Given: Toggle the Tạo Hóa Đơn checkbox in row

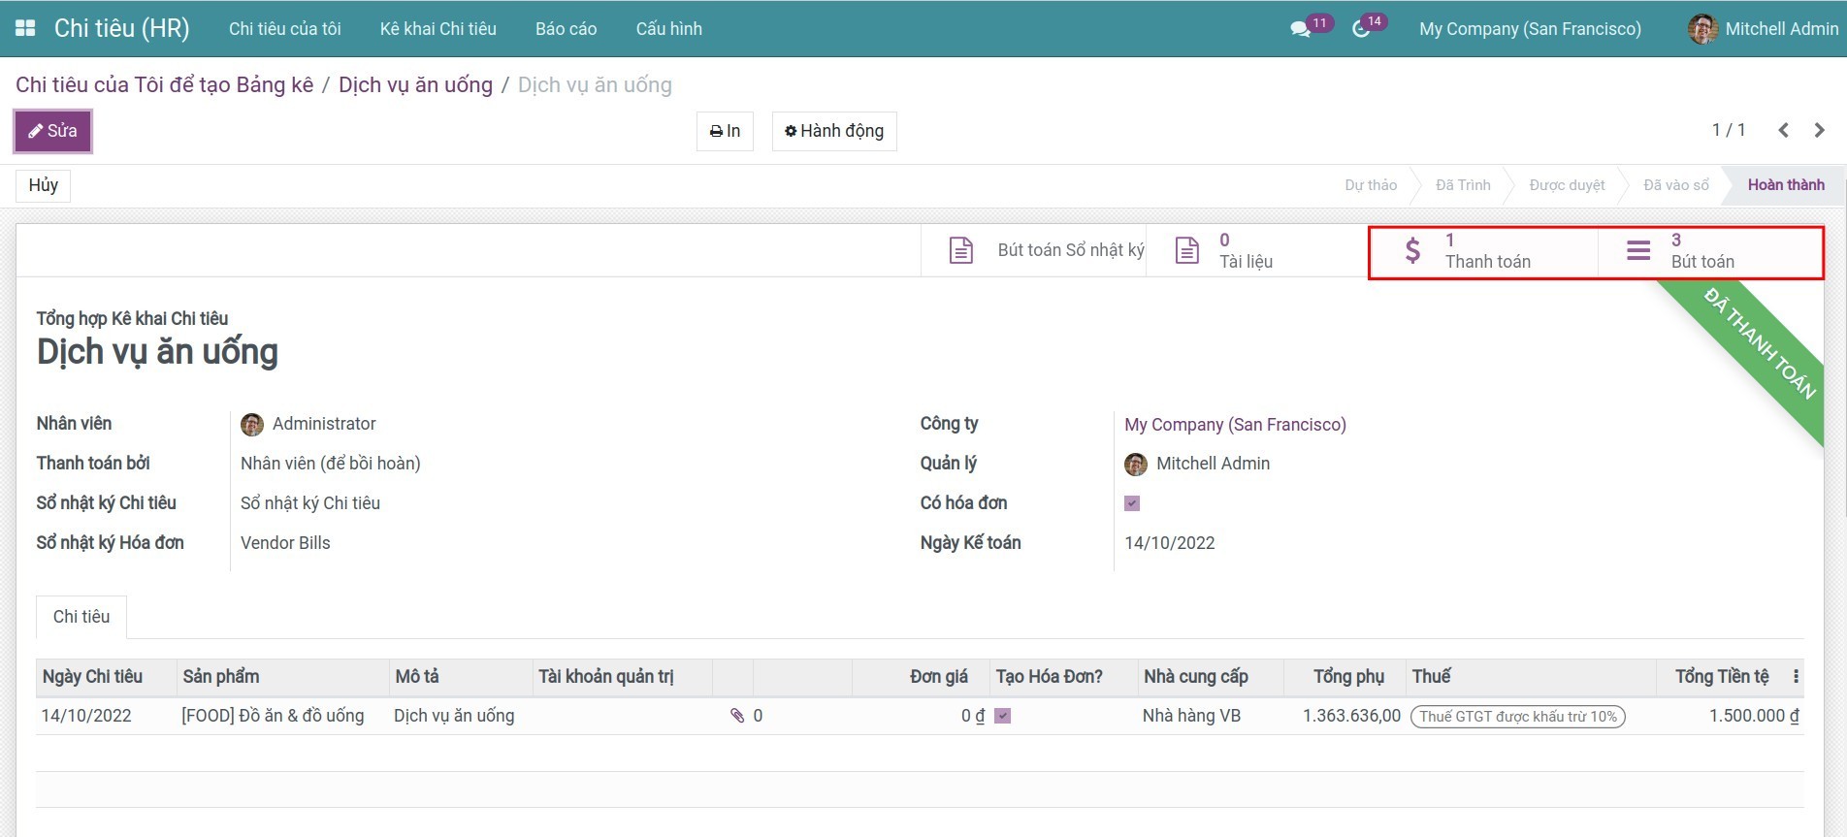Looking at the screenshot, I should coord(1003,716).
